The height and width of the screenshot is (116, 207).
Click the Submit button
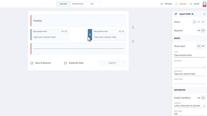click(112, 63)
